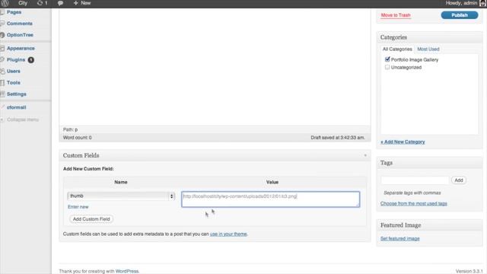Click the WordPress logo in admin bar

coord(5,3)
